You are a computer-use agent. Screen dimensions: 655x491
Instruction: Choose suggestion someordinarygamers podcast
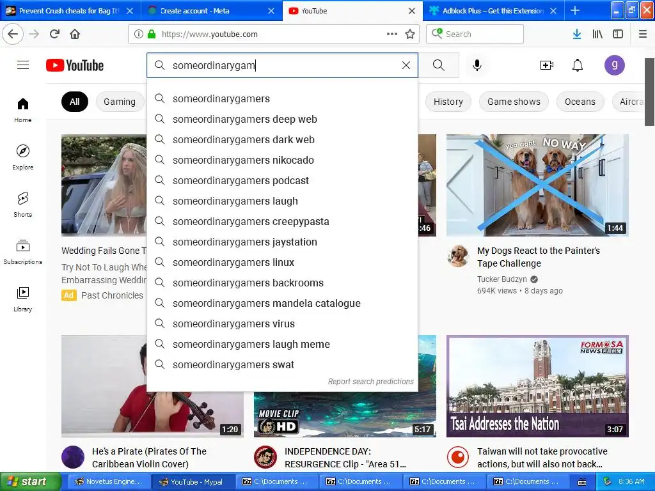coord(282,180)
